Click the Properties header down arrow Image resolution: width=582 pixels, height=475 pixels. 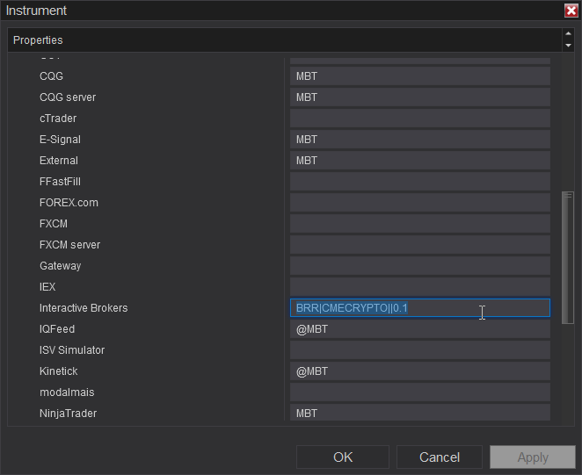[568, 45]
